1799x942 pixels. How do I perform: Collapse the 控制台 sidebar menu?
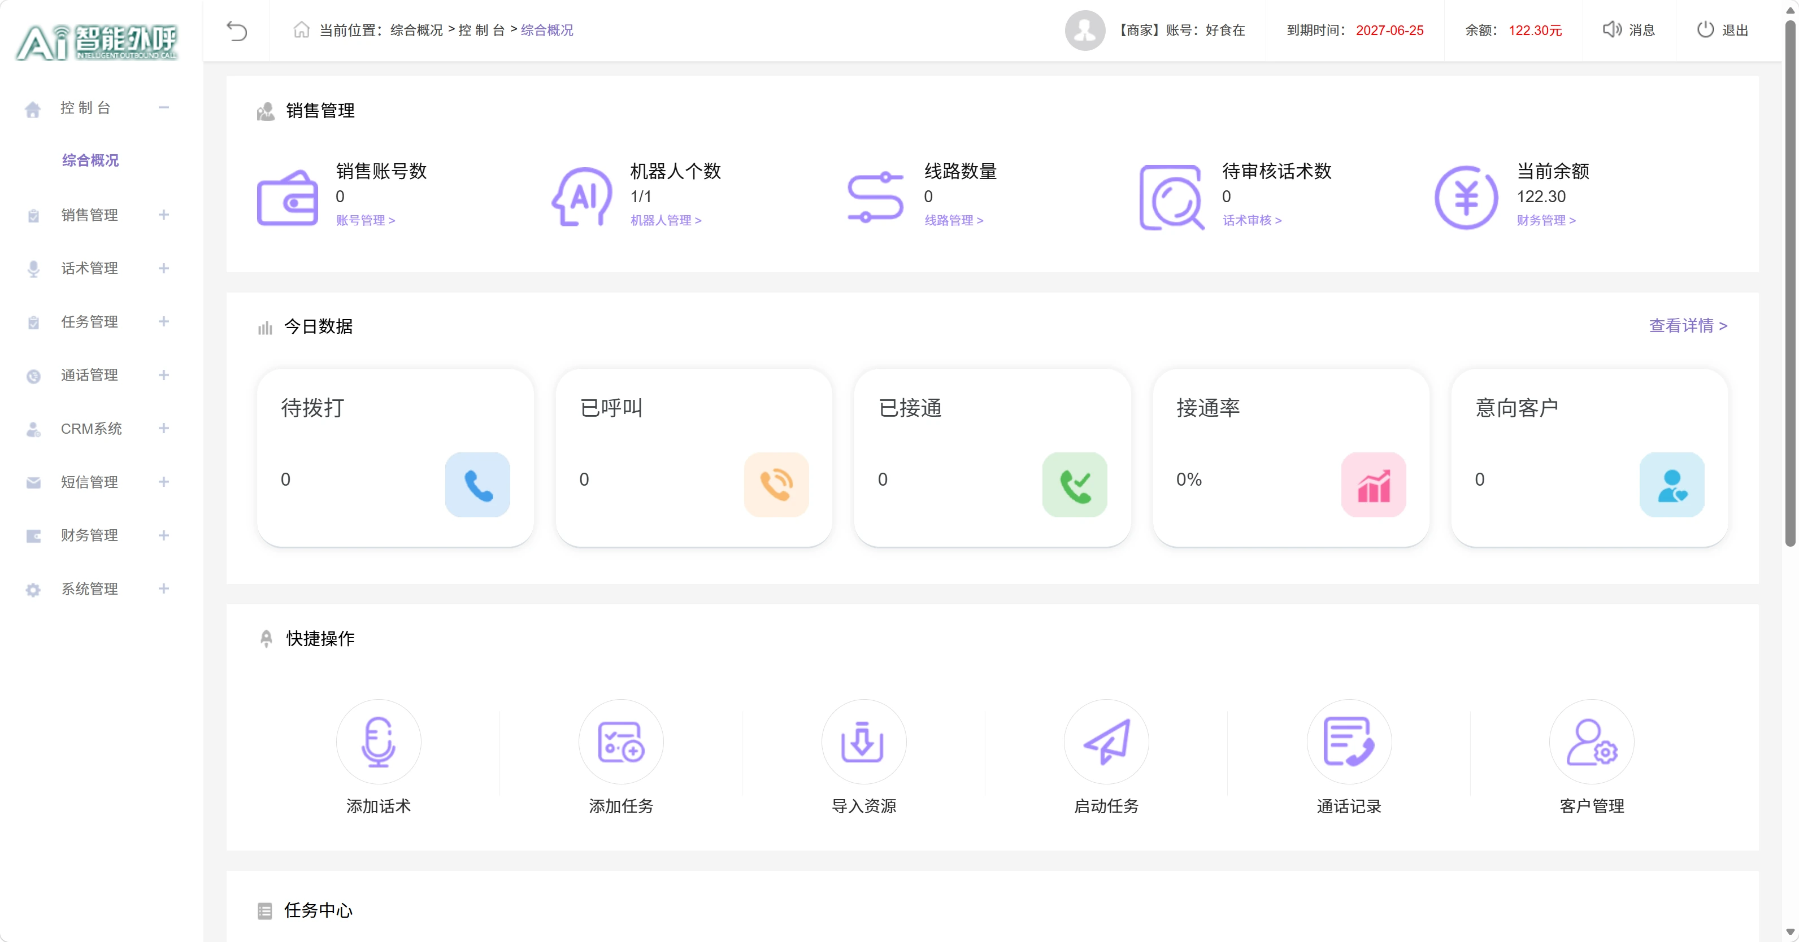163,107
